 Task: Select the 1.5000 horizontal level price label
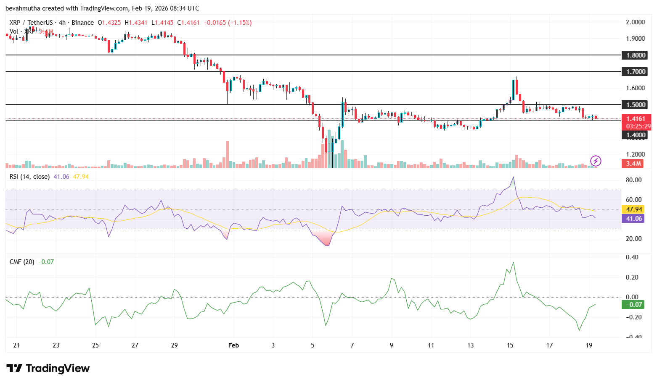635,105
